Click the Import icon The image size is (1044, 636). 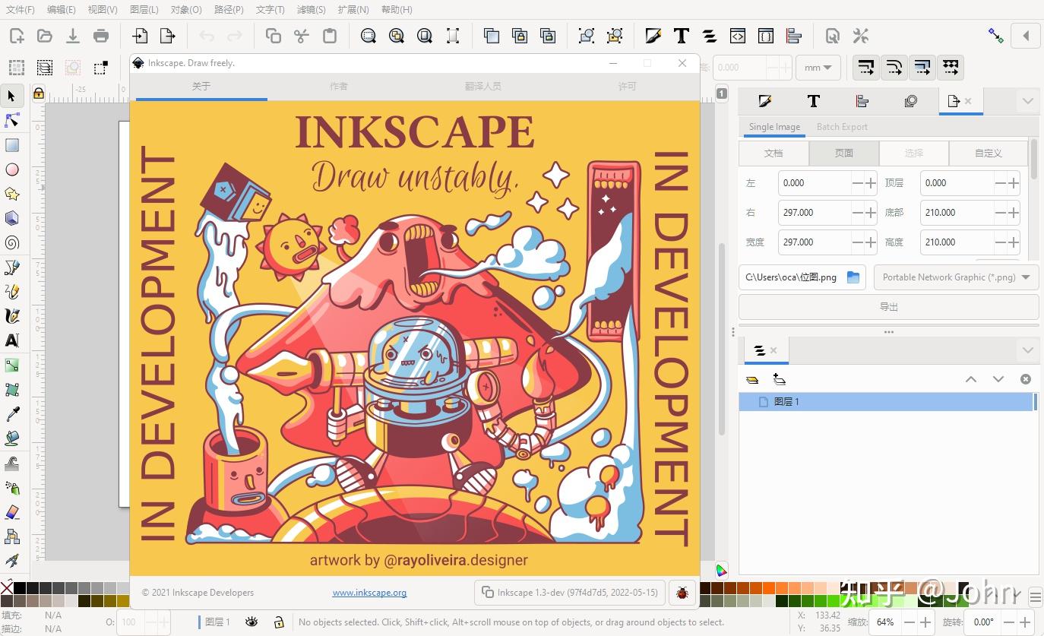point(141,36)
